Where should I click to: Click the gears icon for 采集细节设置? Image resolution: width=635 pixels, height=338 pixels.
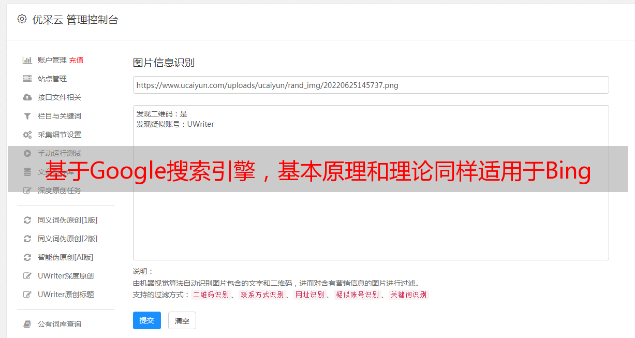click(27, 135)
